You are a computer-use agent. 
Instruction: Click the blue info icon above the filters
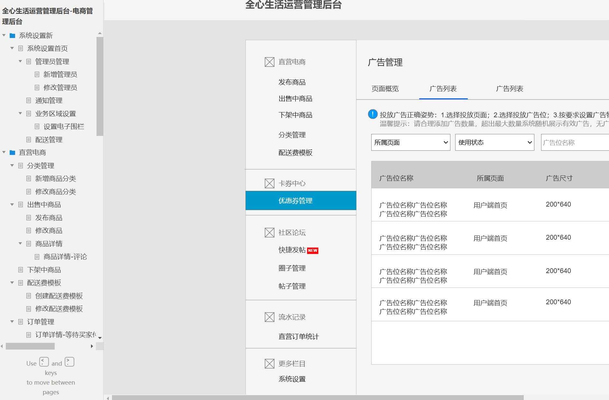click(372, 113)
